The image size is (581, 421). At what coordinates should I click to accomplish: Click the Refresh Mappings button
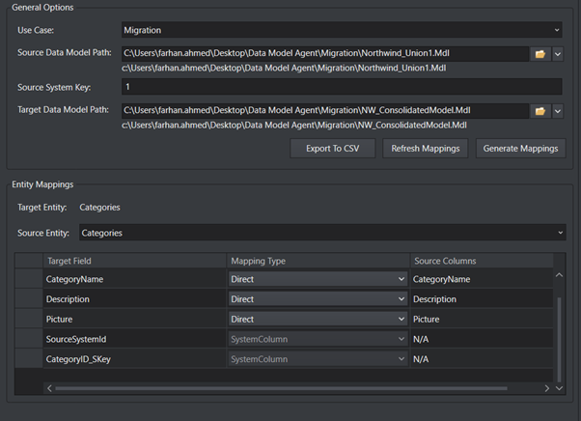coord(426,149)
